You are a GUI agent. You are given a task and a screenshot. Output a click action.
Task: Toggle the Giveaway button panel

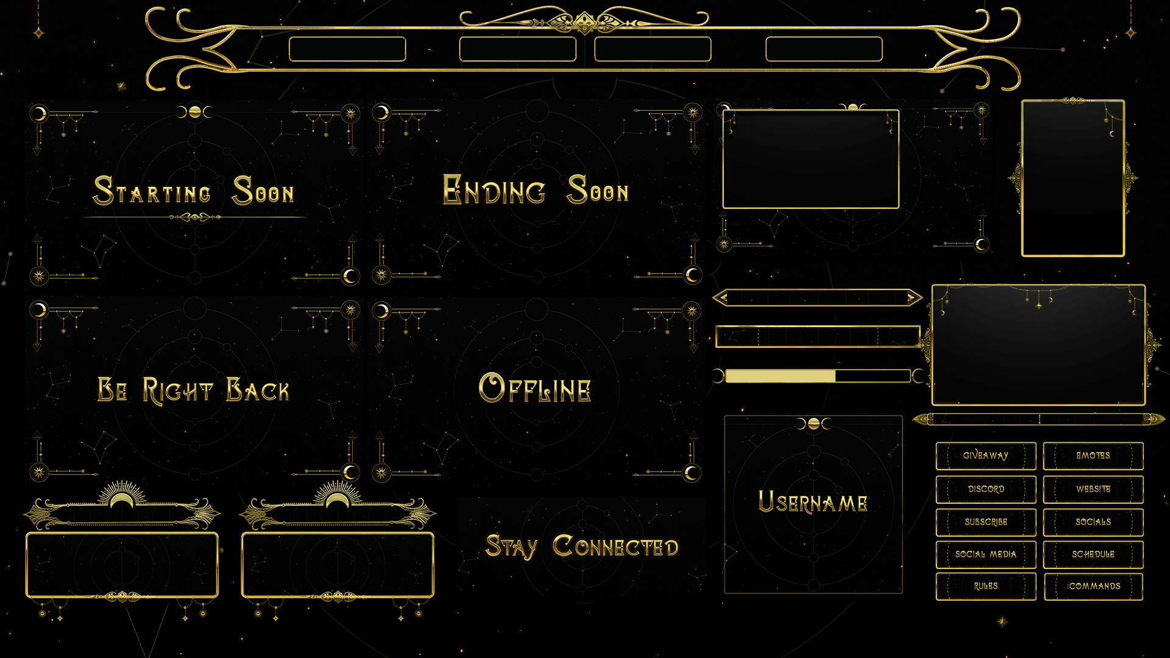[981, 455]
